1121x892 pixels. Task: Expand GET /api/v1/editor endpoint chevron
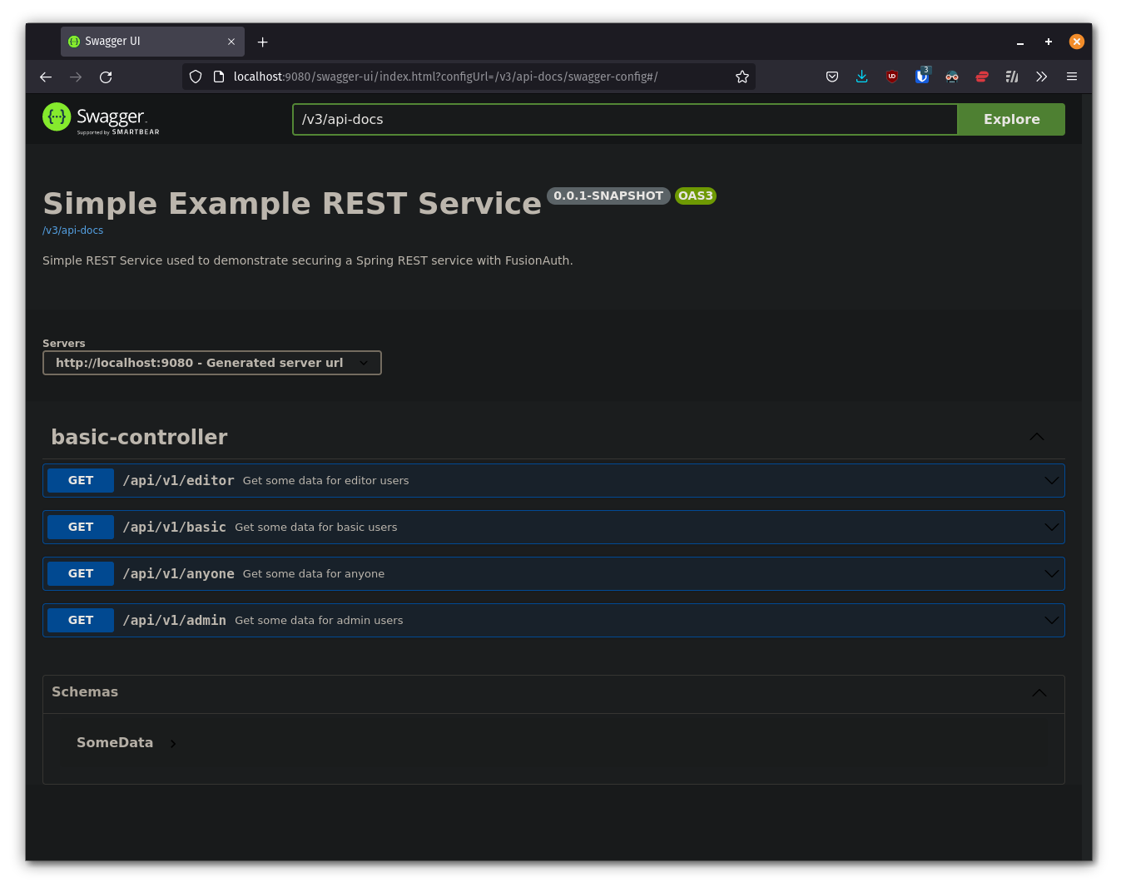point(1052,480)
